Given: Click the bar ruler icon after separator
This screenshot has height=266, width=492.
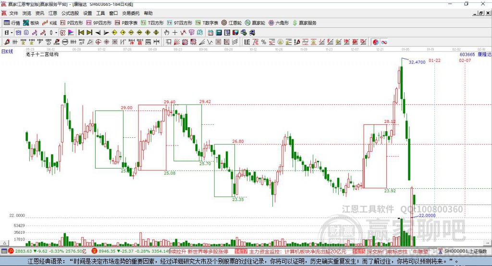Looking at the screenshot, I should coord(246,42).
